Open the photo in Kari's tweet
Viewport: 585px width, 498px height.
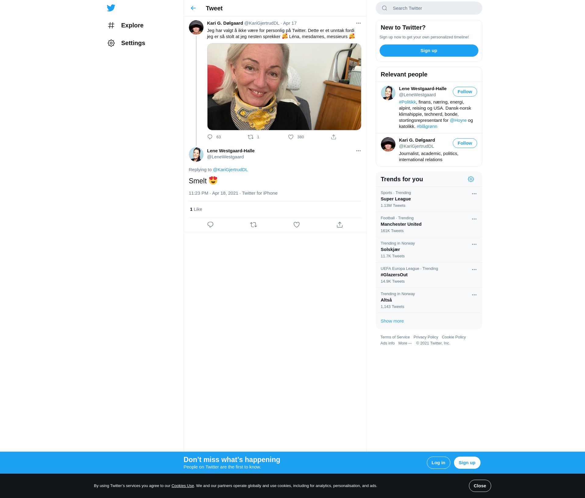point(284,87)
